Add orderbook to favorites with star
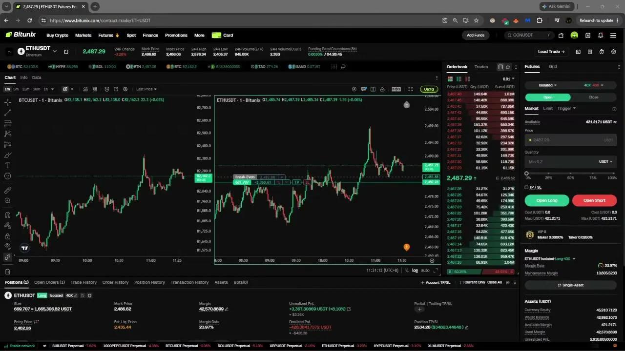Image resolution: width=625 pixels, height=351 pixels. coord(508,67)
